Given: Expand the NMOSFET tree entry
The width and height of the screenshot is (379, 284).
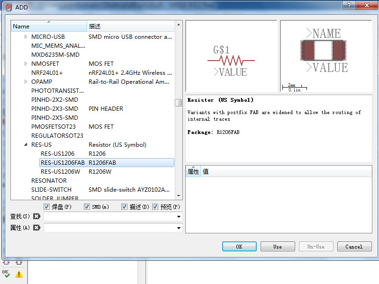Looking at the screenshot, I should [x=26, y=64].
